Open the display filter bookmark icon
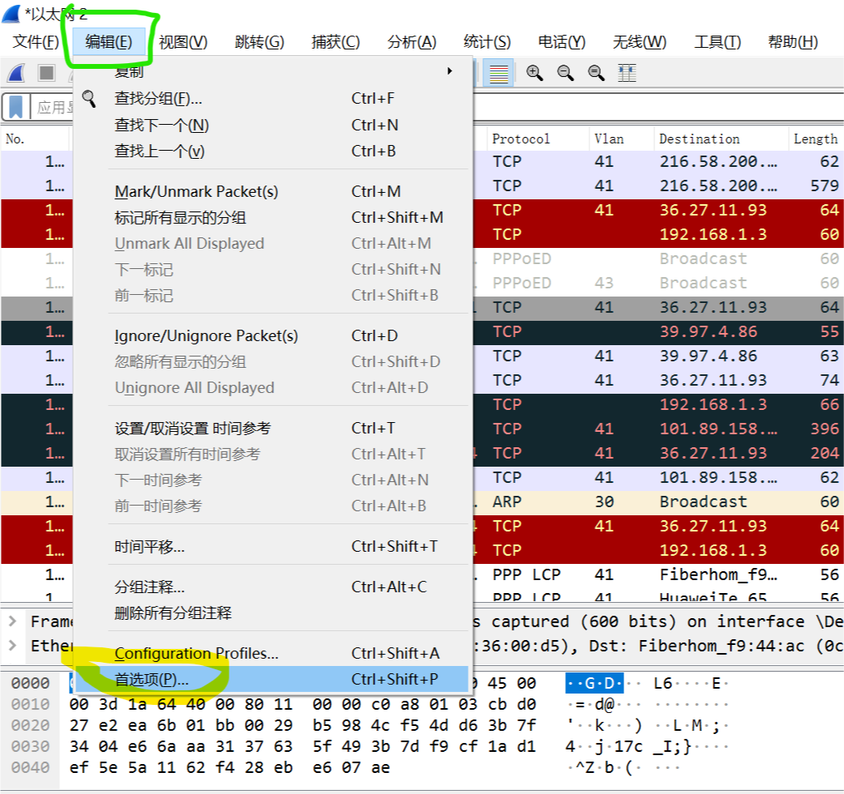 16,106
